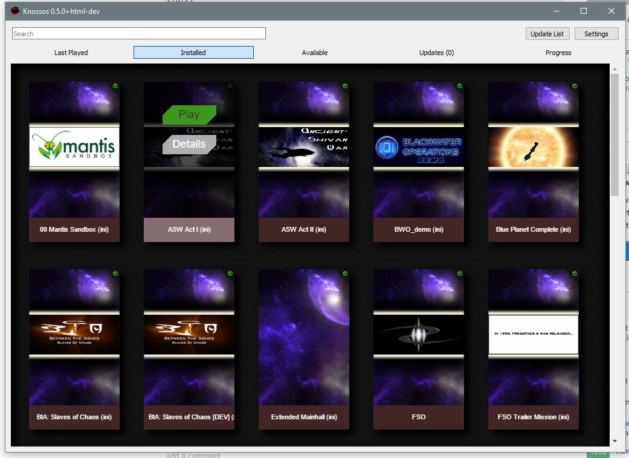
Task: Click the scroll down arrow of mod list
Action: 614,441
